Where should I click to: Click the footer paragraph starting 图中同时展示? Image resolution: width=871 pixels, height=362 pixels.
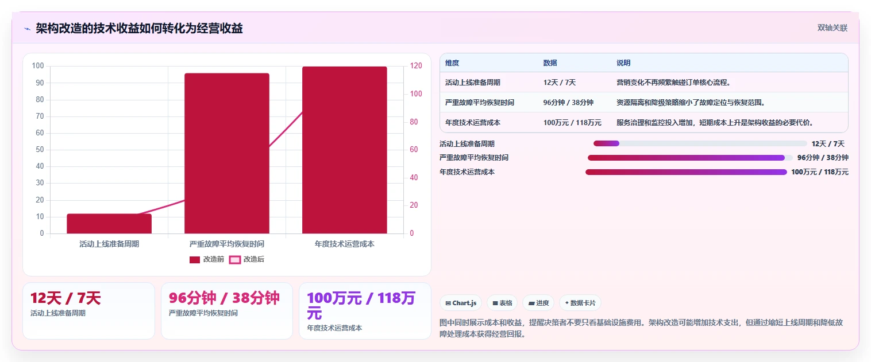[x=641, y=328]
